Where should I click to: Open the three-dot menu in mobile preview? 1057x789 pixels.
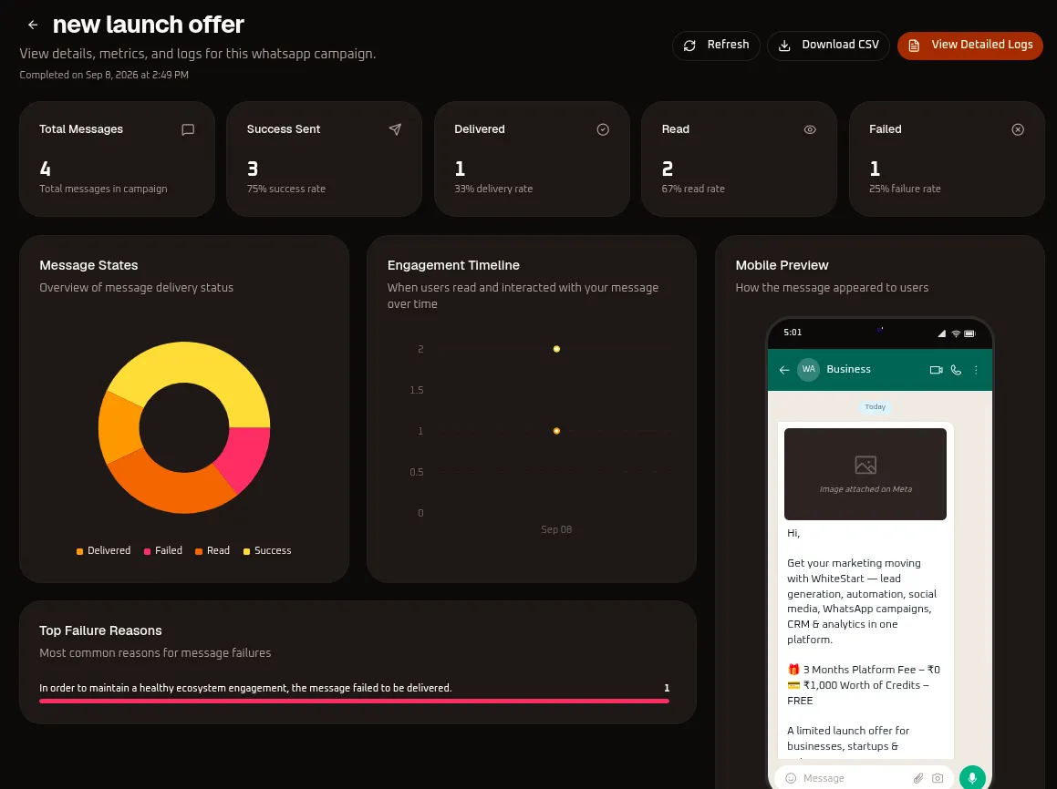click(x=976, y=370)
